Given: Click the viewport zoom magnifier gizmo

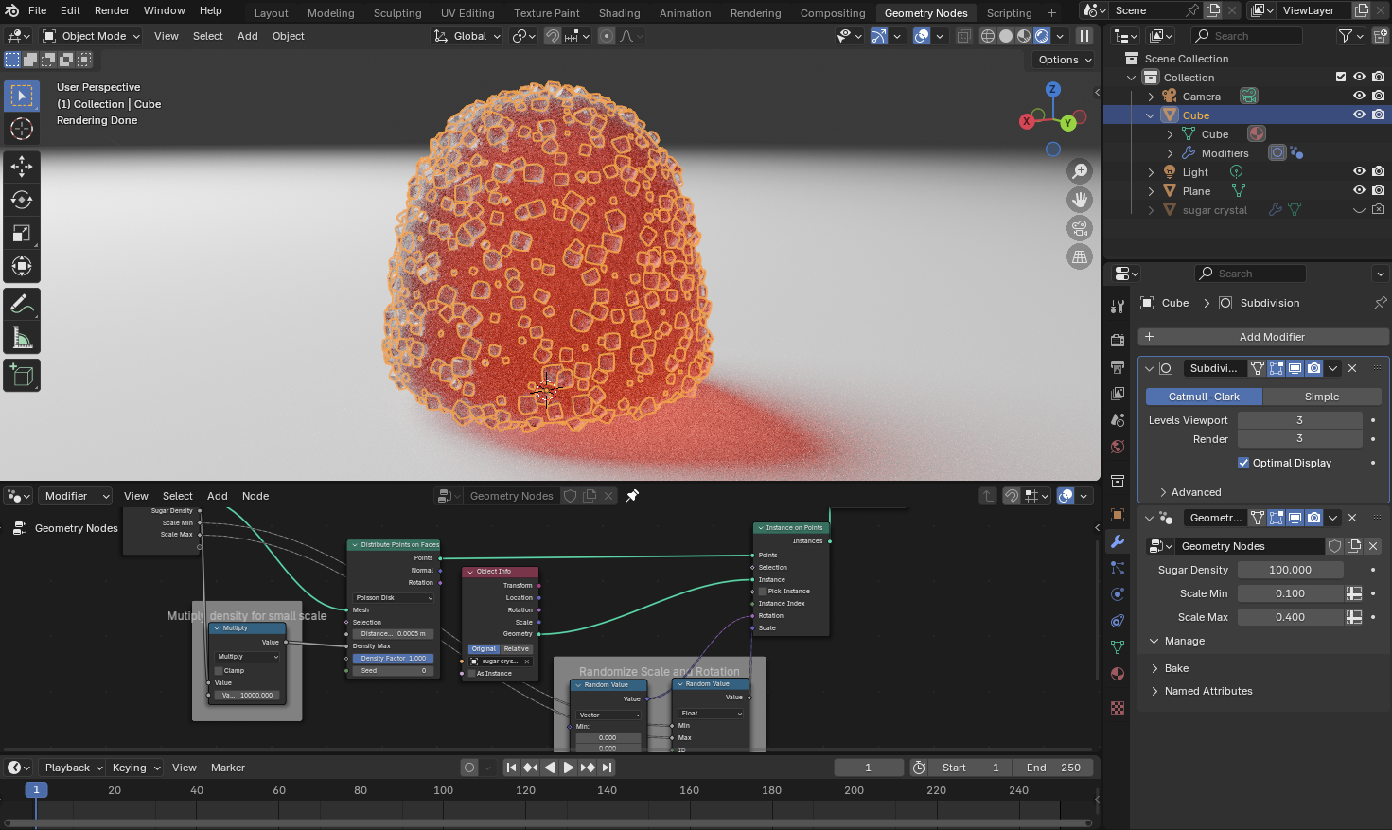Looking at the screenshot, I should 1080,171.
